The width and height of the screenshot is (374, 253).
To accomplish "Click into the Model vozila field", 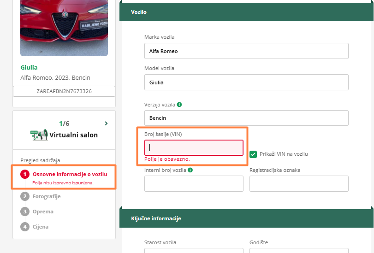I will tap(246, 82).
